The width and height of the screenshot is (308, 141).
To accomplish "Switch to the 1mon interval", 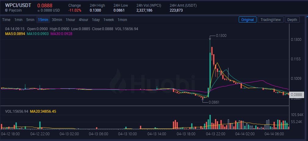I will [x=122, y=19].
